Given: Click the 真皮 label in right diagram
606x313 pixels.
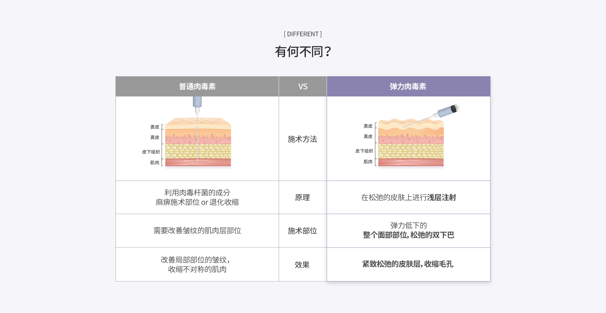Looking at the screenshot, I should coord(368,136).
